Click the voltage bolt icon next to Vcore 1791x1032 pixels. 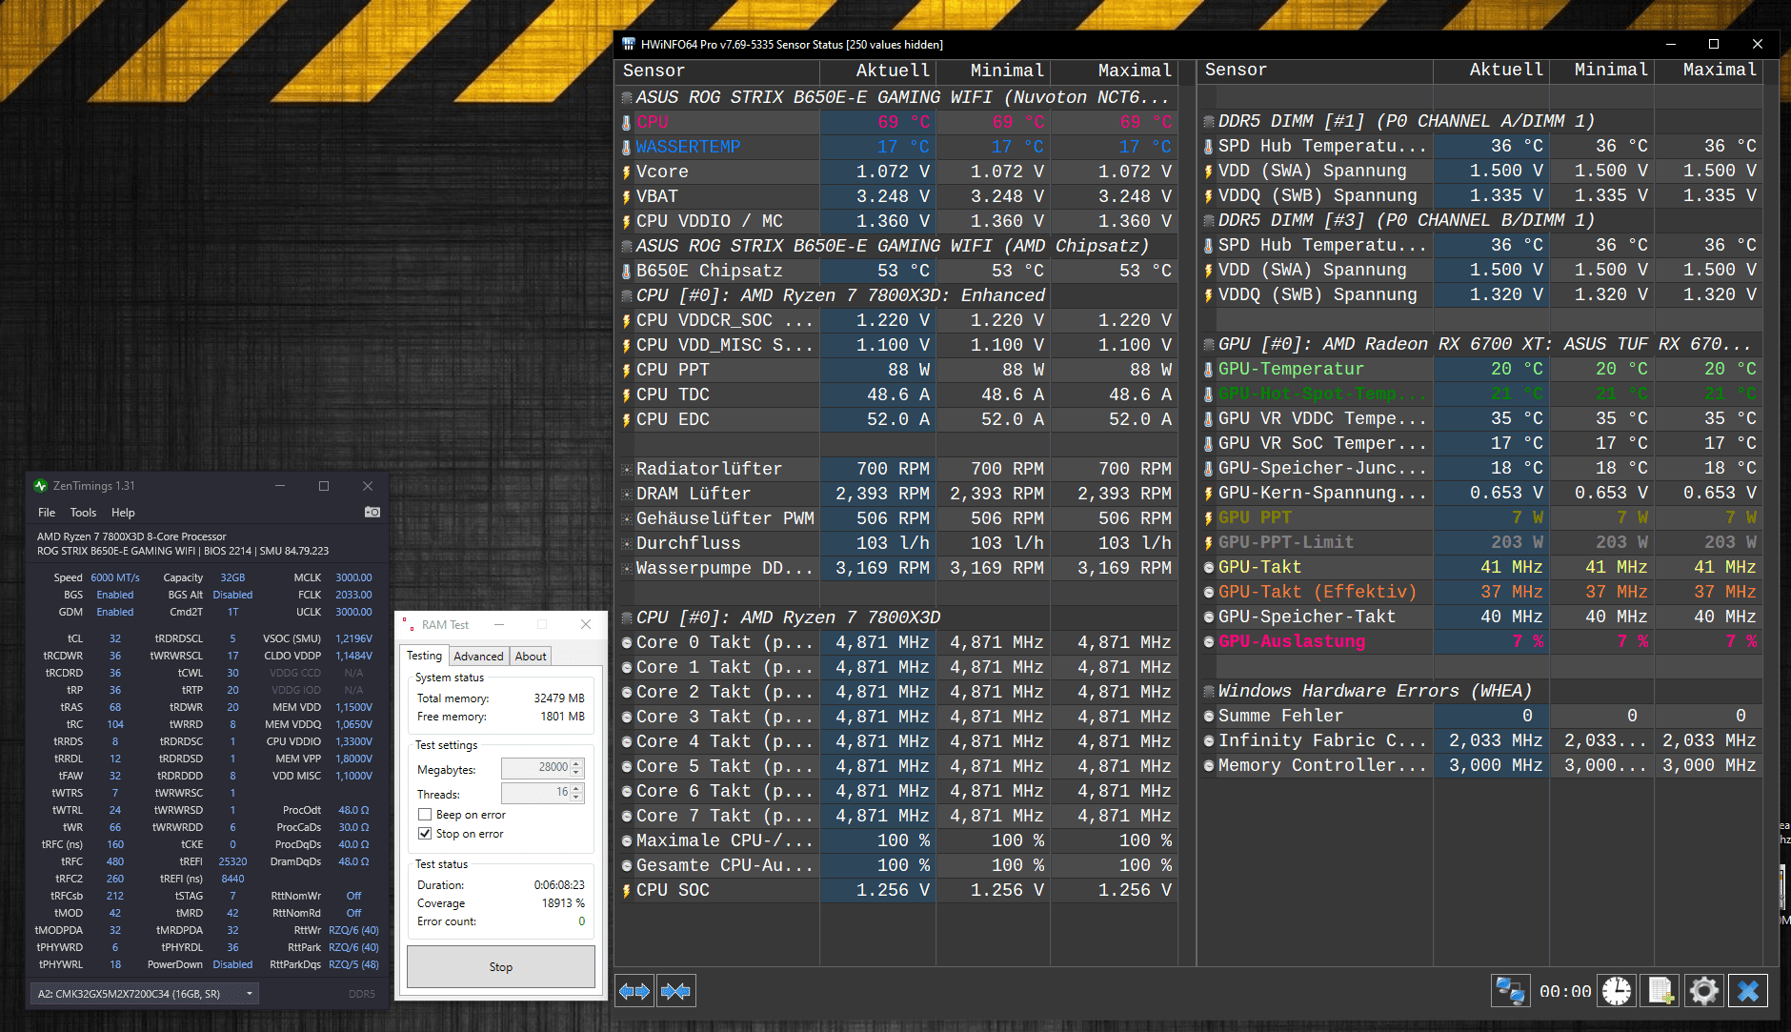(x=626, y=172)
